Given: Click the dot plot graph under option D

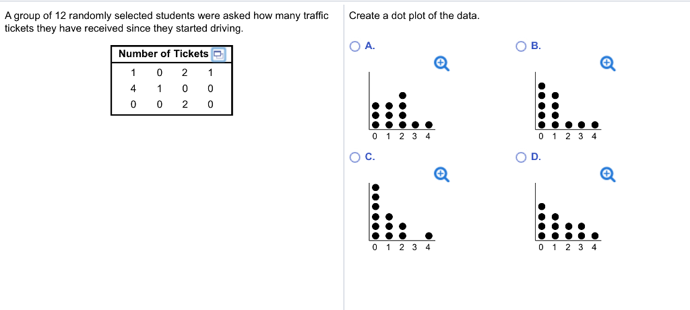Looking at the screenshot, I should [567, 217].
